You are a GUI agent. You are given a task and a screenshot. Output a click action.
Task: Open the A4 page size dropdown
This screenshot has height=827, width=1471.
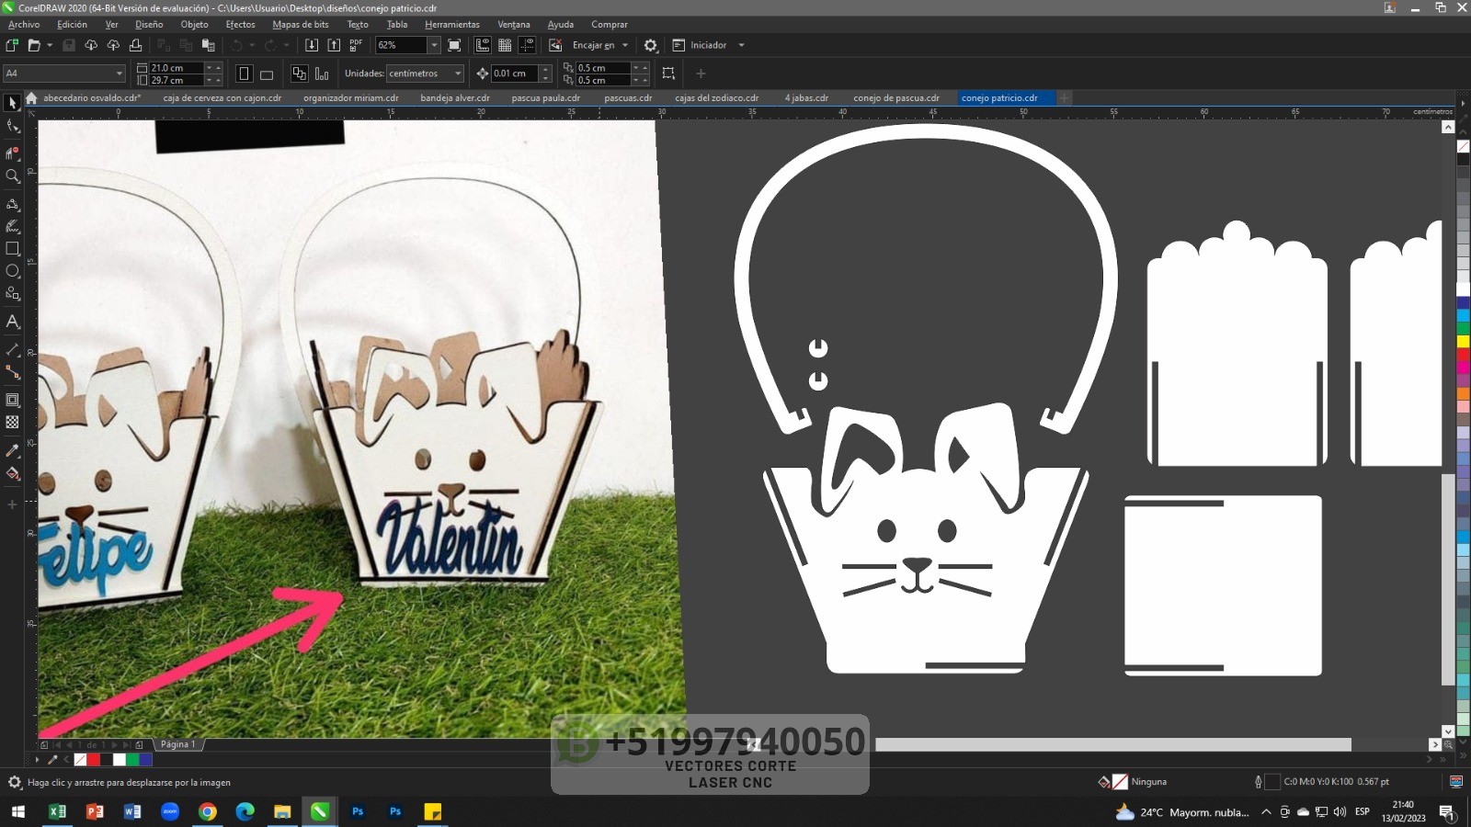click(119, 74)
